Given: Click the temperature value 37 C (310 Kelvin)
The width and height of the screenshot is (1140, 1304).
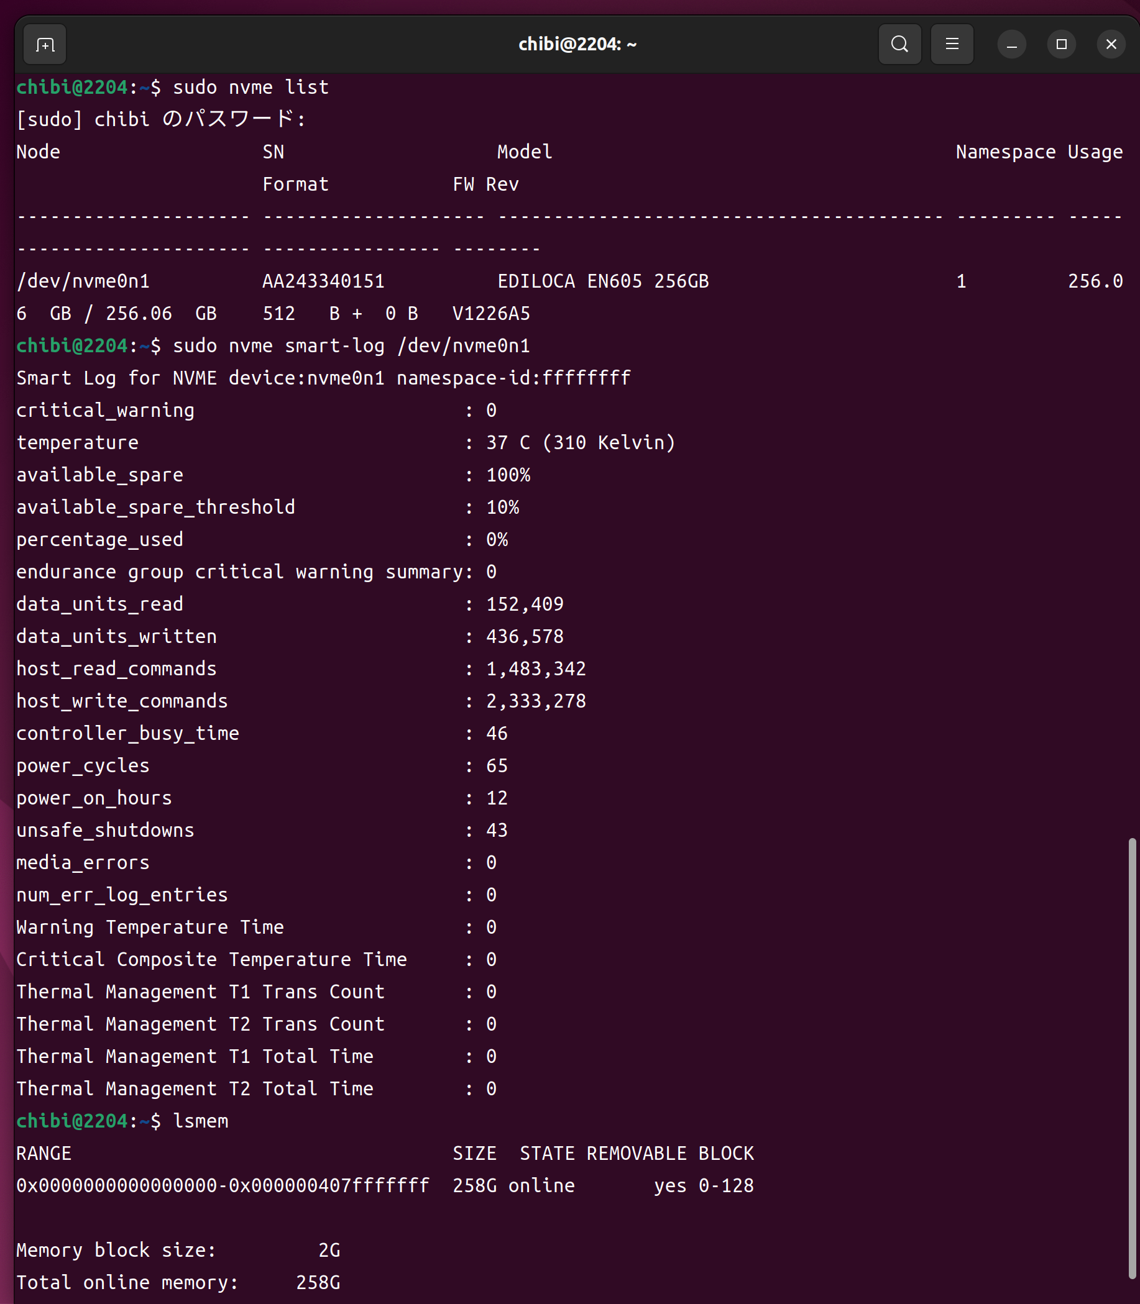Looking at the screenshot, I should [580, 443].
